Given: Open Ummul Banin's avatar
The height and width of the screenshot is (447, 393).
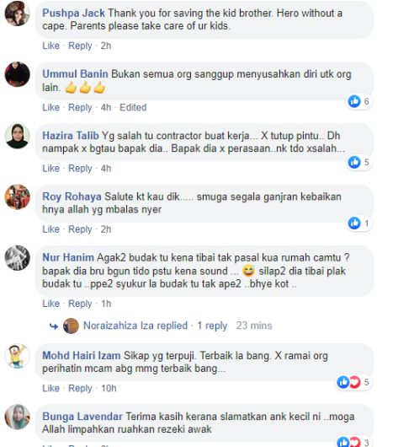Looking at the screenshot, I should tap(18, 74).
